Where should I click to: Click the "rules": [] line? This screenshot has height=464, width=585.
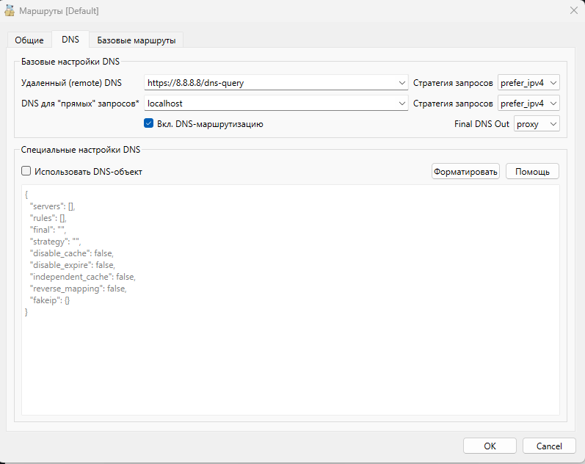point(48,218)
